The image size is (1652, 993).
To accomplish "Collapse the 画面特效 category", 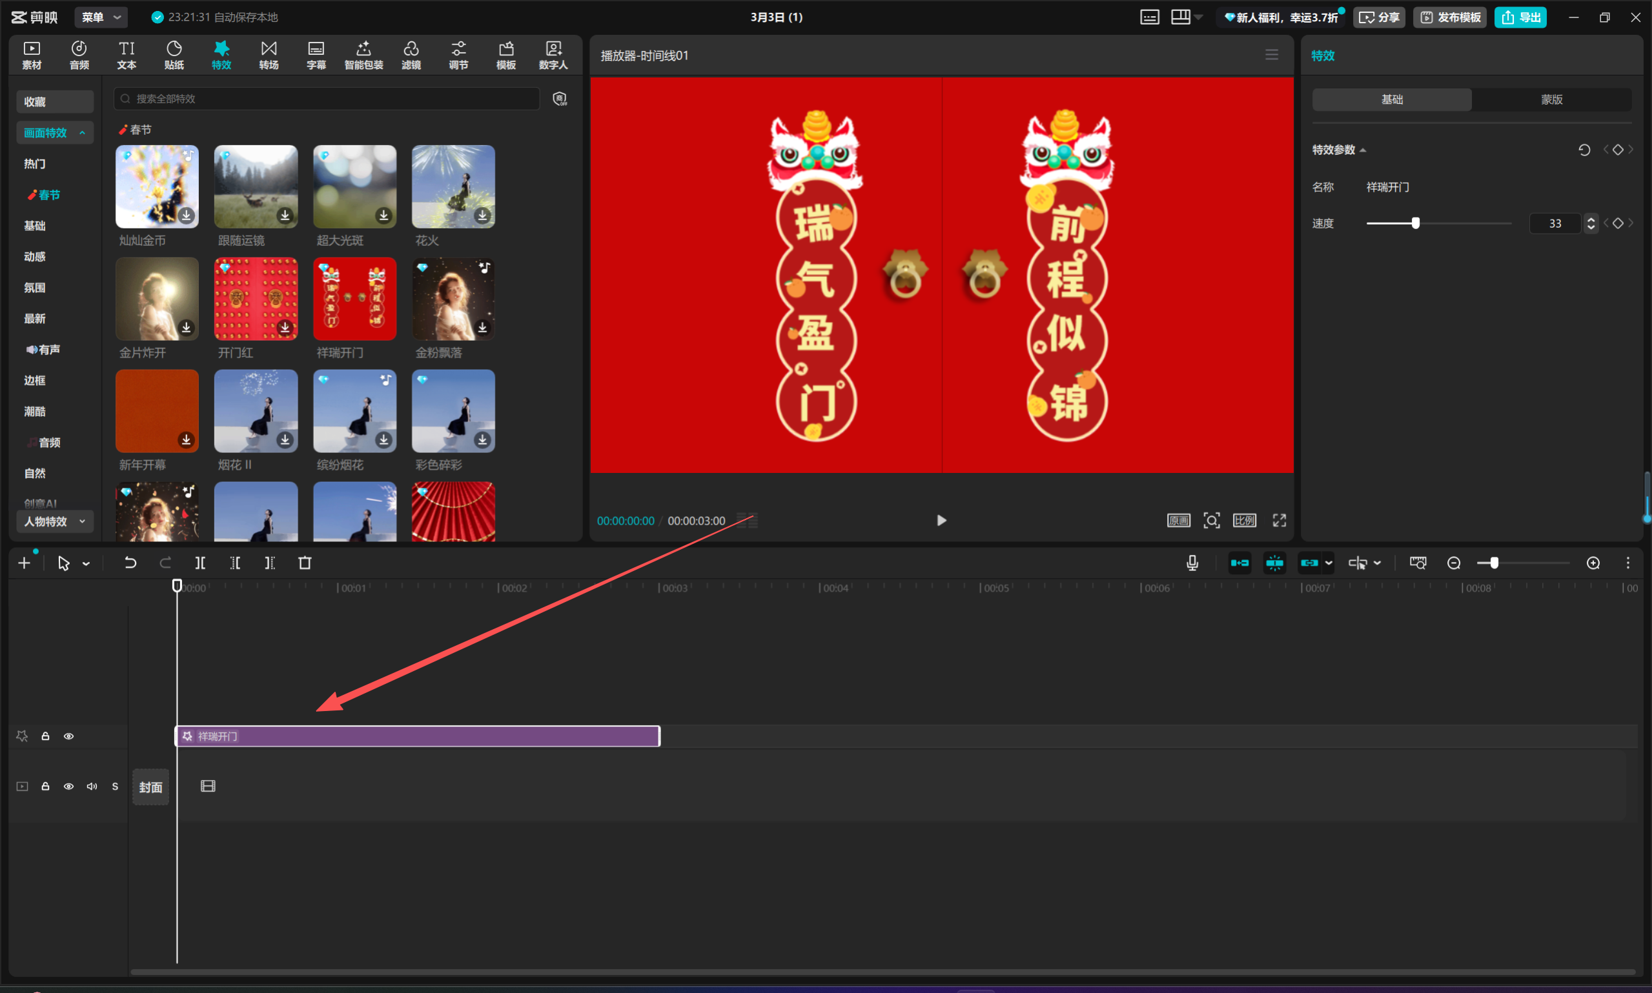I will 54,132.
